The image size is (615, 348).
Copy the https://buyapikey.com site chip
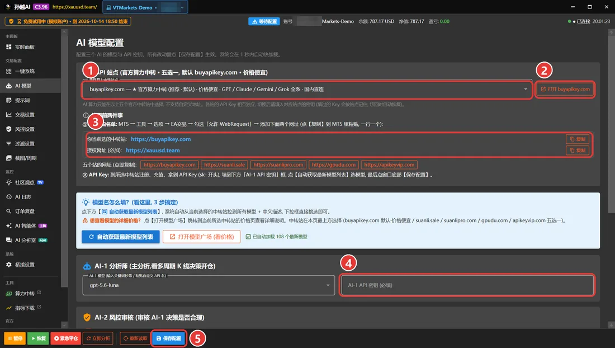(169, 165)
